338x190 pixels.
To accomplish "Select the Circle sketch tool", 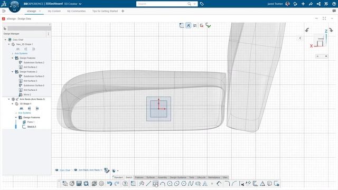I will (170, 184).
